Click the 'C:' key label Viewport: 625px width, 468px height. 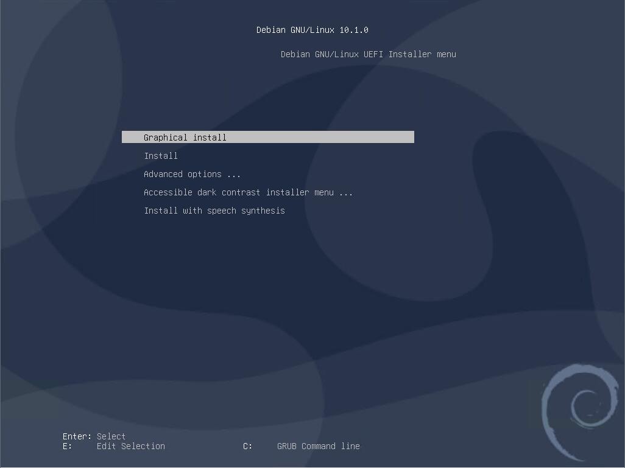click(247, 446)
